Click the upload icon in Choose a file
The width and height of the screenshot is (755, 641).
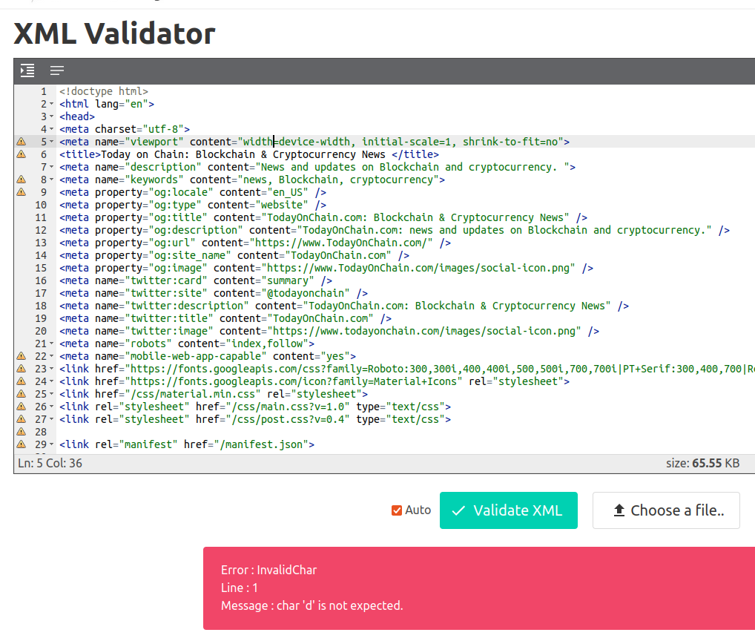tap(619, 510)
